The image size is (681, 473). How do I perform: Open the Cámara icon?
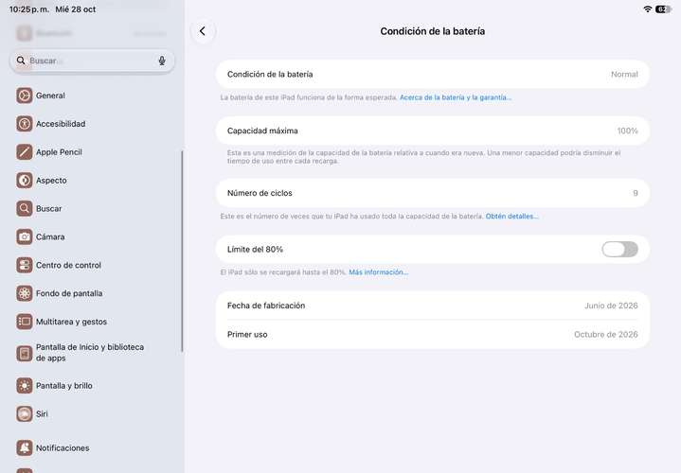(x=25, y=236)
